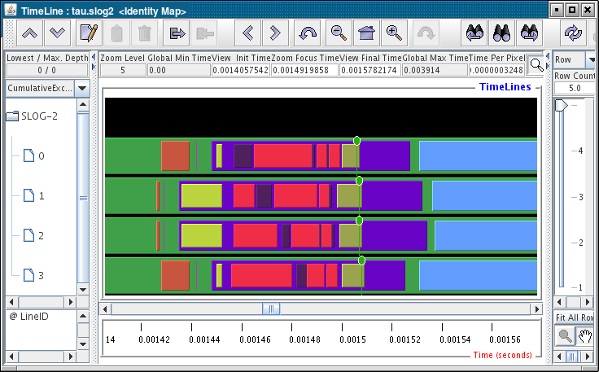
Task: Click Zoom Focus Time field 0.0014919858
Action: pyautogui.click(x=304, y=70)
